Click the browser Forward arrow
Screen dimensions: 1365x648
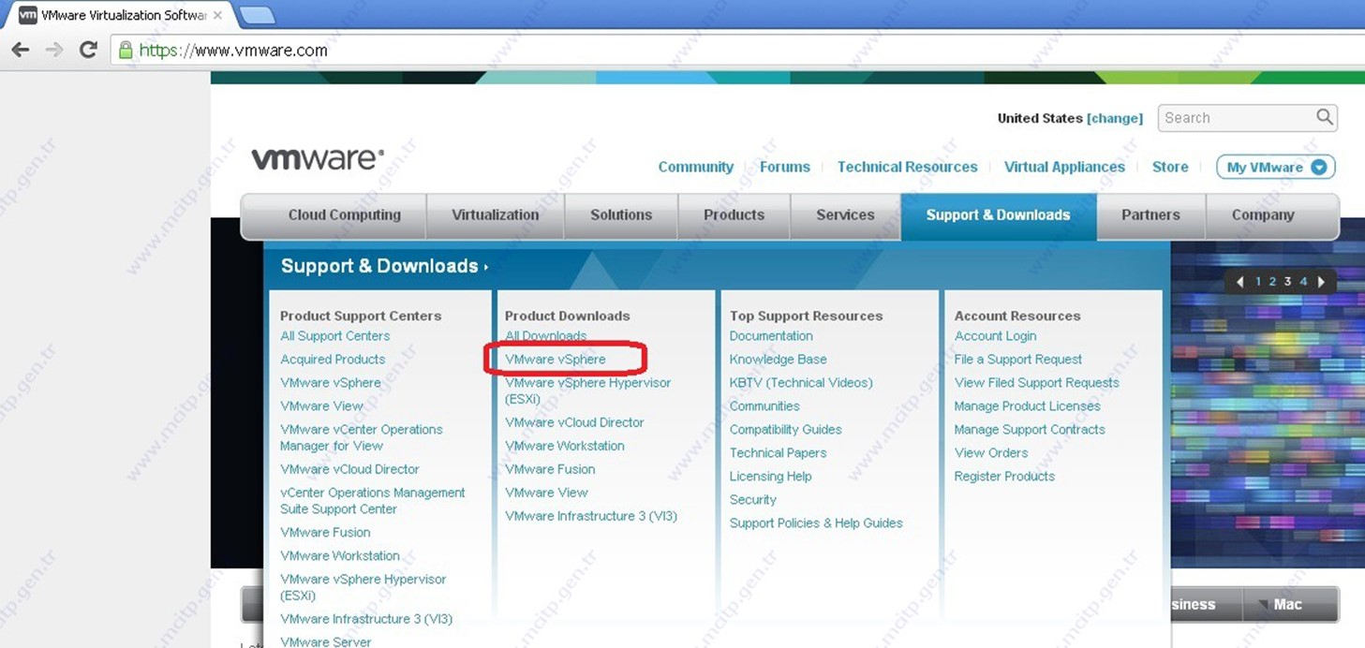54,50
